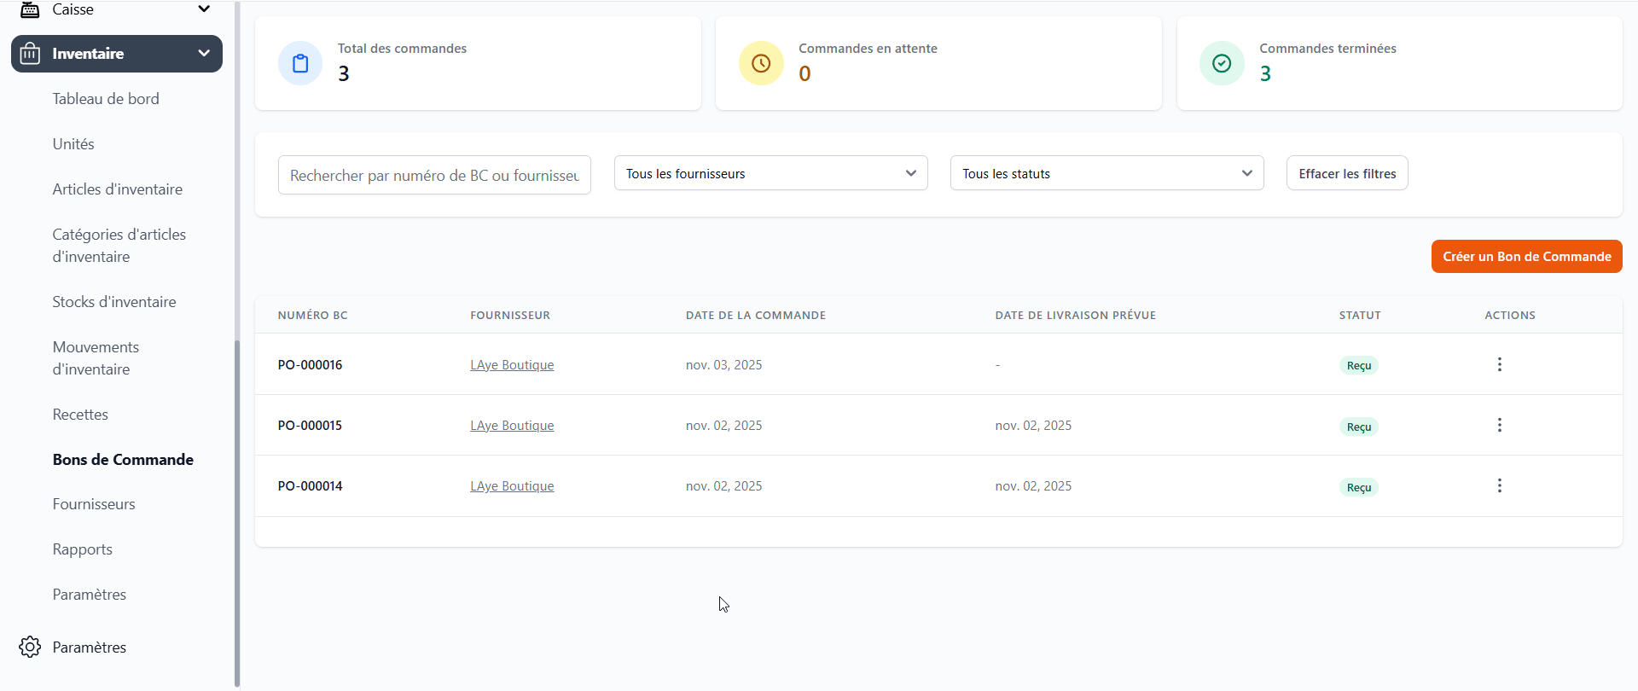Click the Paramètres gear icon in sidebar
The image size is (1638, 691).
30,647
